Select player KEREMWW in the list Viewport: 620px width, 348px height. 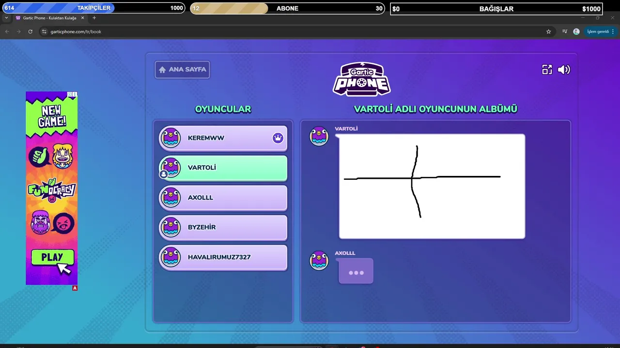(223, 138)
